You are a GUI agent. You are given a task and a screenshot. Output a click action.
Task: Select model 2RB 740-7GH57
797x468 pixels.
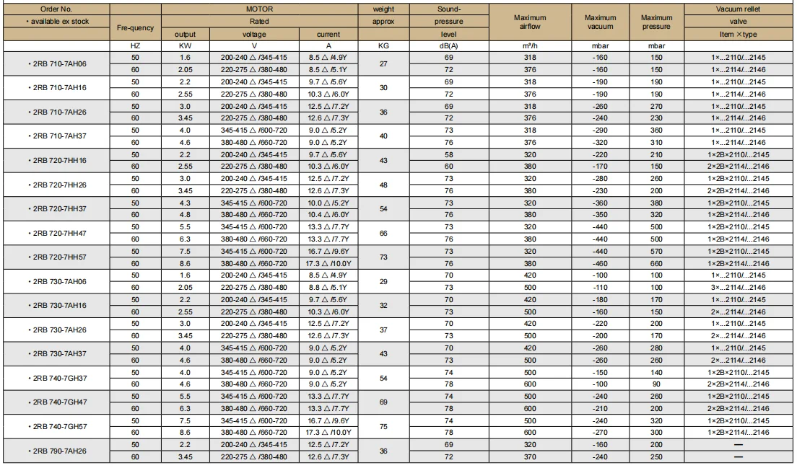pos(57,426)
